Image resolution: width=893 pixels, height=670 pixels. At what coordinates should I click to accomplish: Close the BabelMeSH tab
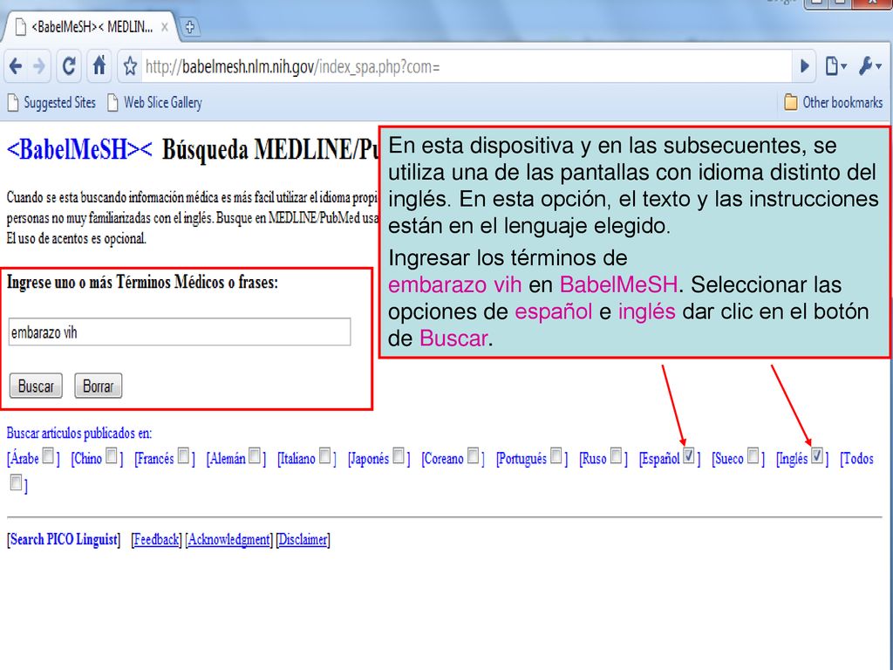[x=165, y=27]
